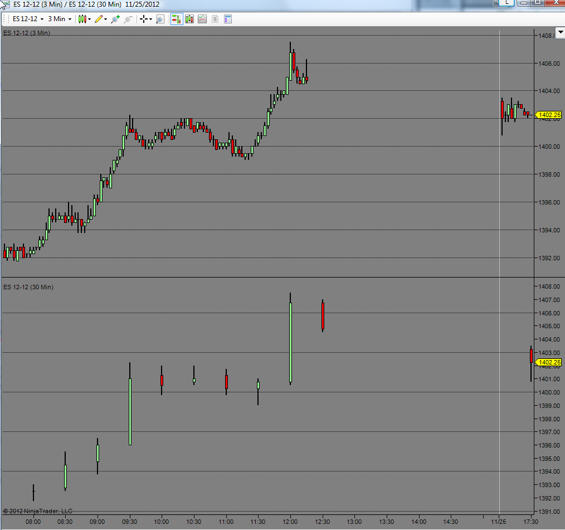
Task: Click the zoom in magnifier with plus
Action: click(115, 19)
